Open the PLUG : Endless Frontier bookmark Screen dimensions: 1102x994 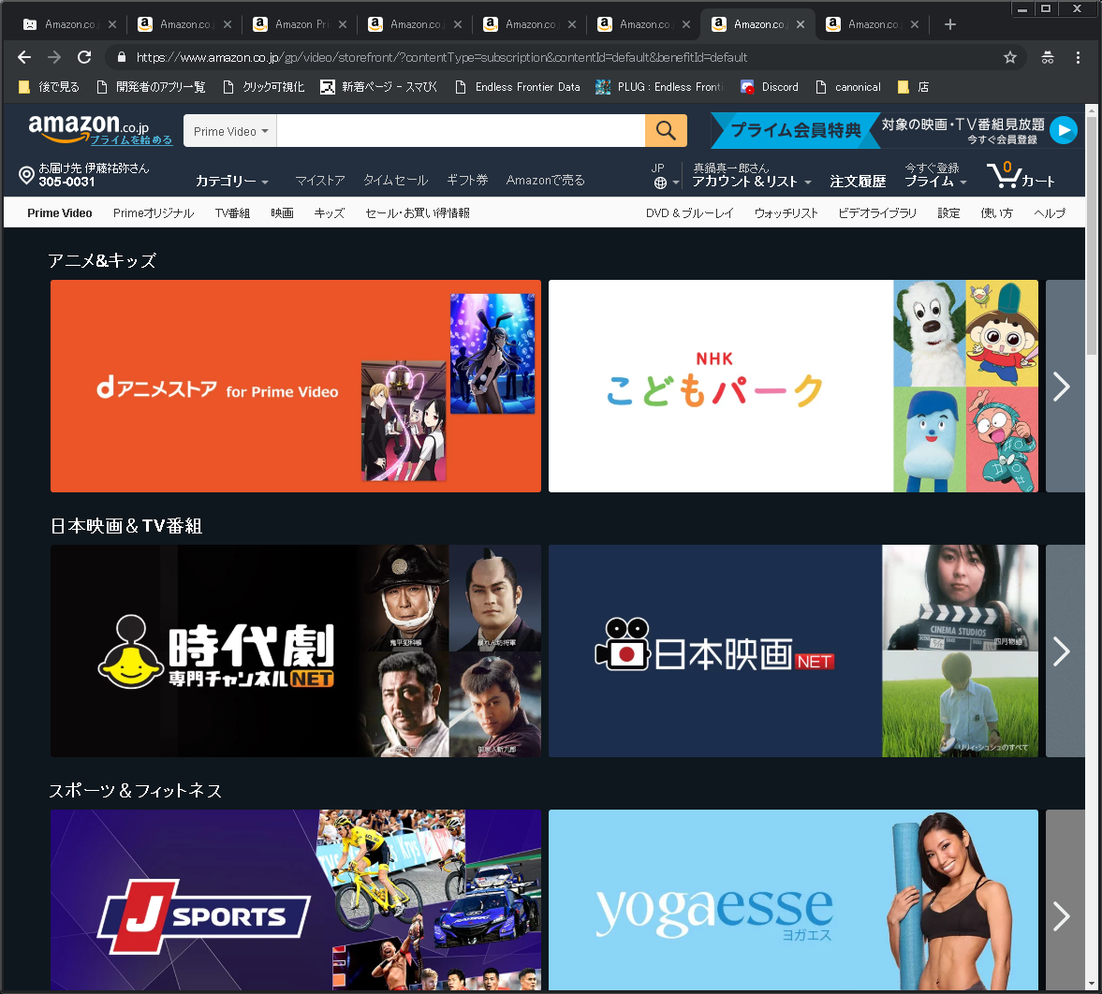(x=659, y=87)
